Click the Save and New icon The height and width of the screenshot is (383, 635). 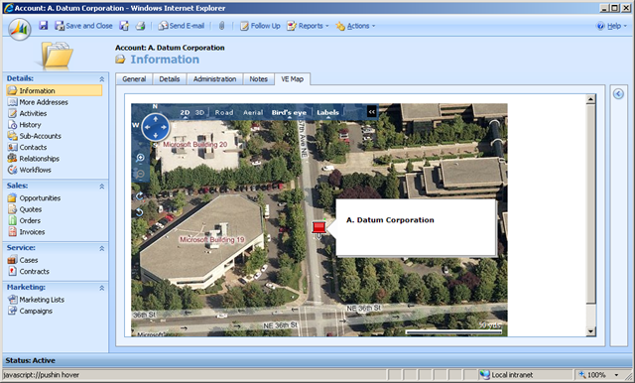click(x=124, y=26)
